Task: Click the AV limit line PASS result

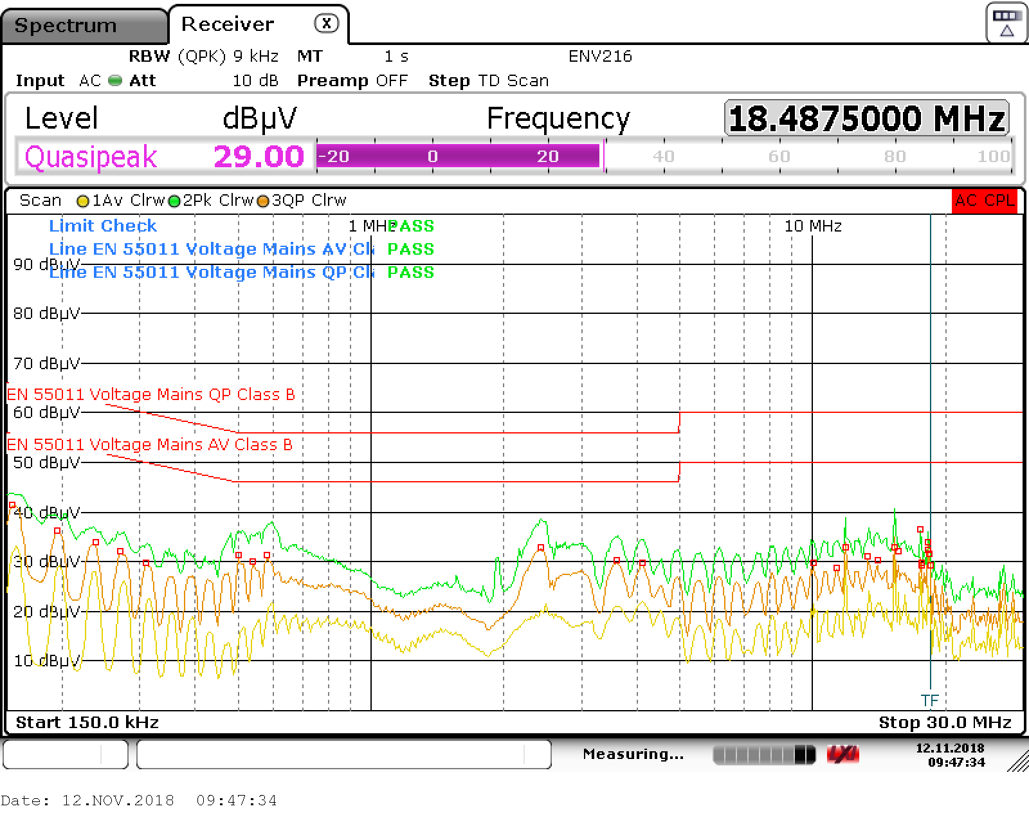Action: [410, 249]
